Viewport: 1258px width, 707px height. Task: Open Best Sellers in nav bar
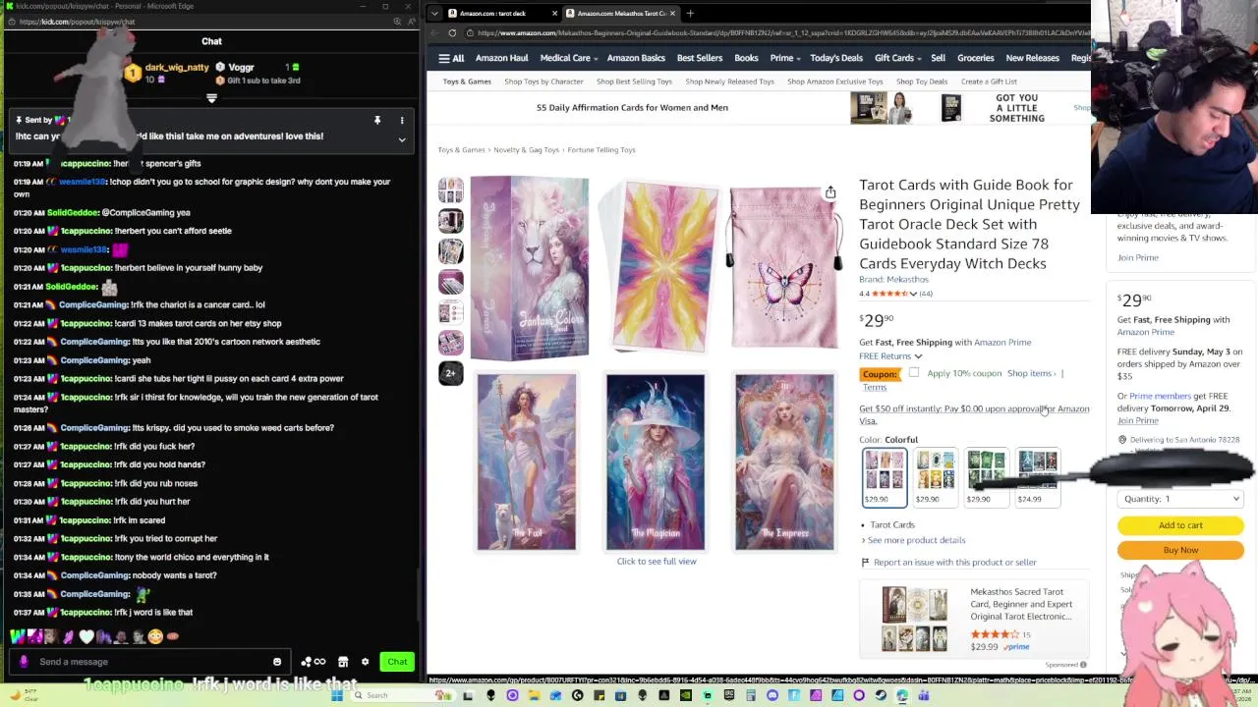pos(700,58)
